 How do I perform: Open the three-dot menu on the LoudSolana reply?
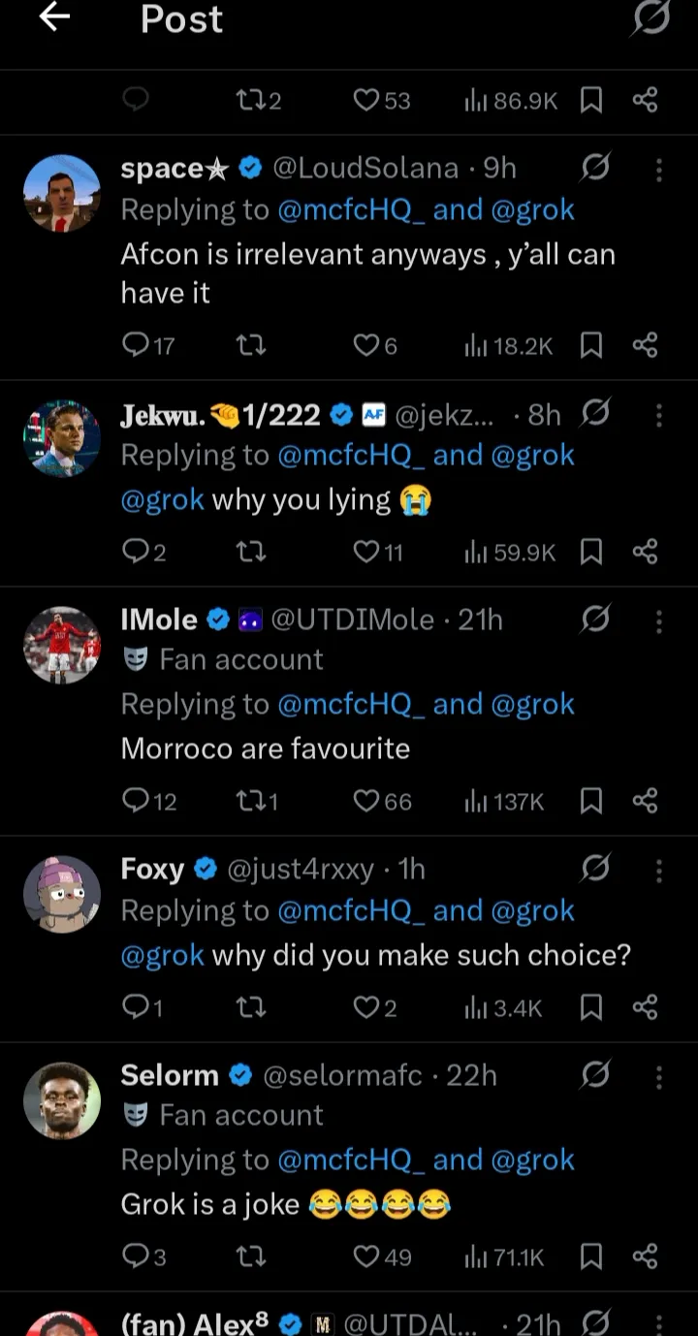click(x=659, y=171)
